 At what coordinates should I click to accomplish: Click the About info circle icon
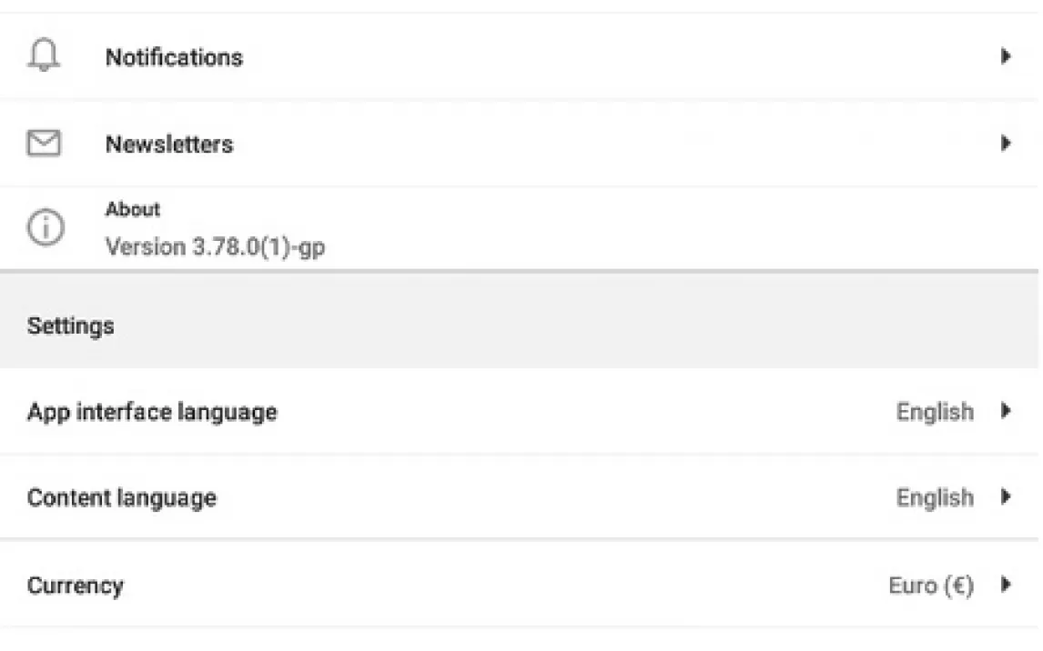tap(45, 229)
